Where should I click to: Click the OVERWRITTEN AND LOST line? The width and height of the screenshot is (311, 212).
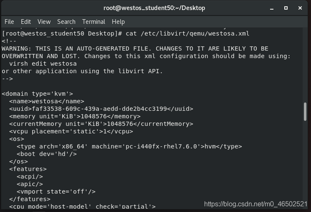[146, 56]
